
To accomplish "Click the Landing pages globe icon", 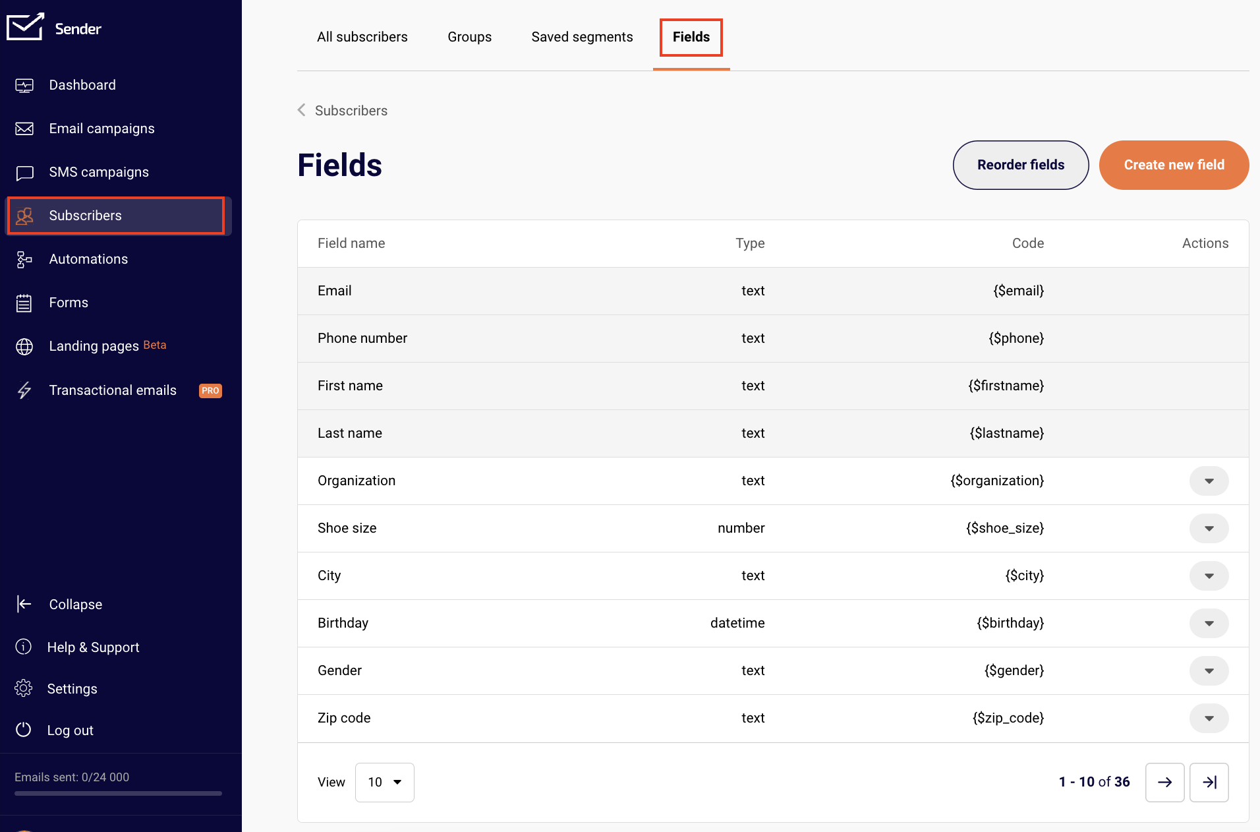I will (x=24, y=347).
